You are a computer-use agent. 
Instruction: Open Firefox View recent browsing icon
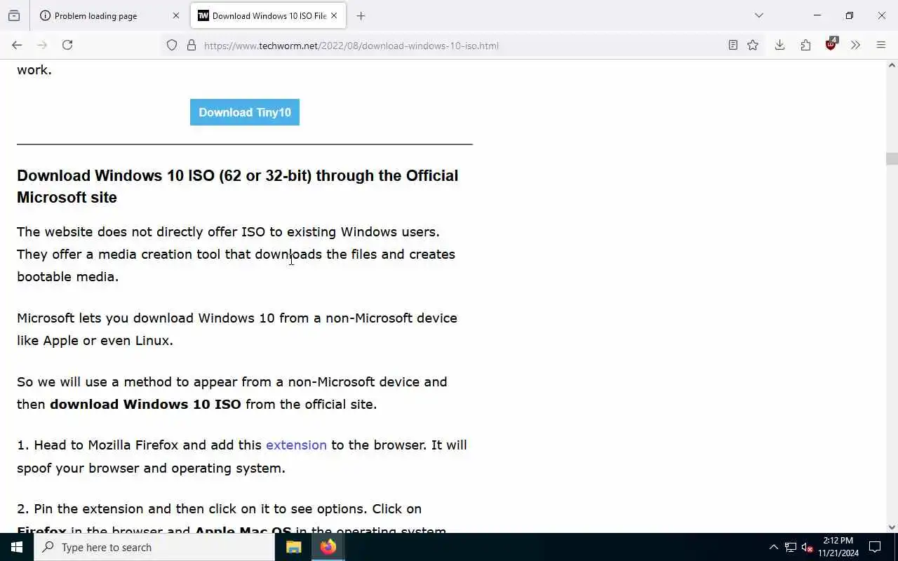pos(14,15)
